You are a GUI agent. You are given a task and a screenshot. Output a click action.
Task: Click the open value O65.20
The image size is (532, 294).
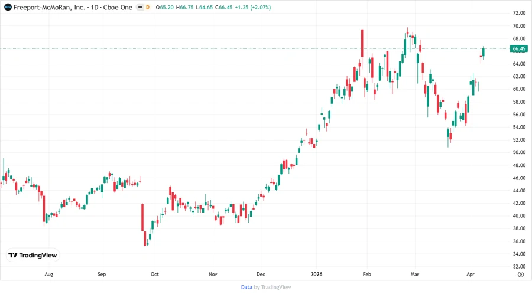tap(164, 7)
